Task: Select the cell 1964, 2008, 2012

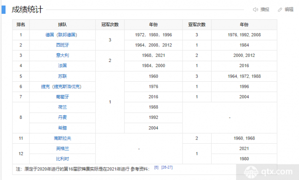Action: [x=154, y=45]
